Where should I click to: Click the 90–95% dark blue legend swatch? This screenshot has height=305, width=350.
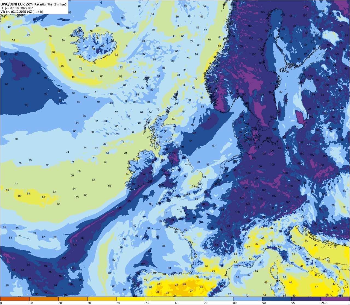[277, 299]
